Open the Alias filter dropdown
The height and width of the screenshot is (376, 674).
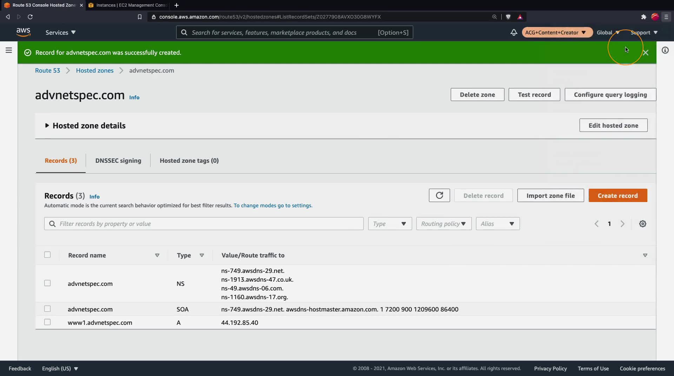coord(497,224)
